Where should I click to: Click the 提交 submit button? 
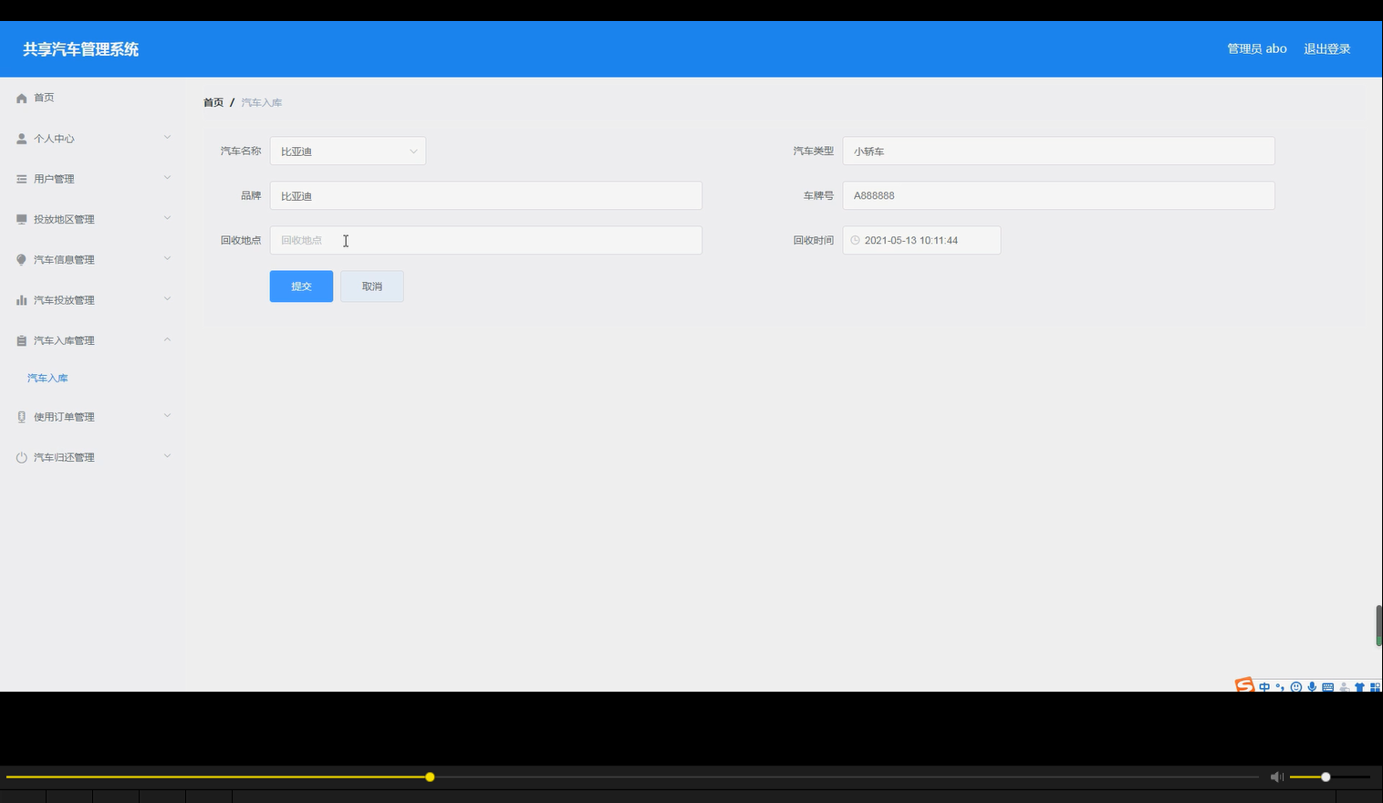coord(301,287)
